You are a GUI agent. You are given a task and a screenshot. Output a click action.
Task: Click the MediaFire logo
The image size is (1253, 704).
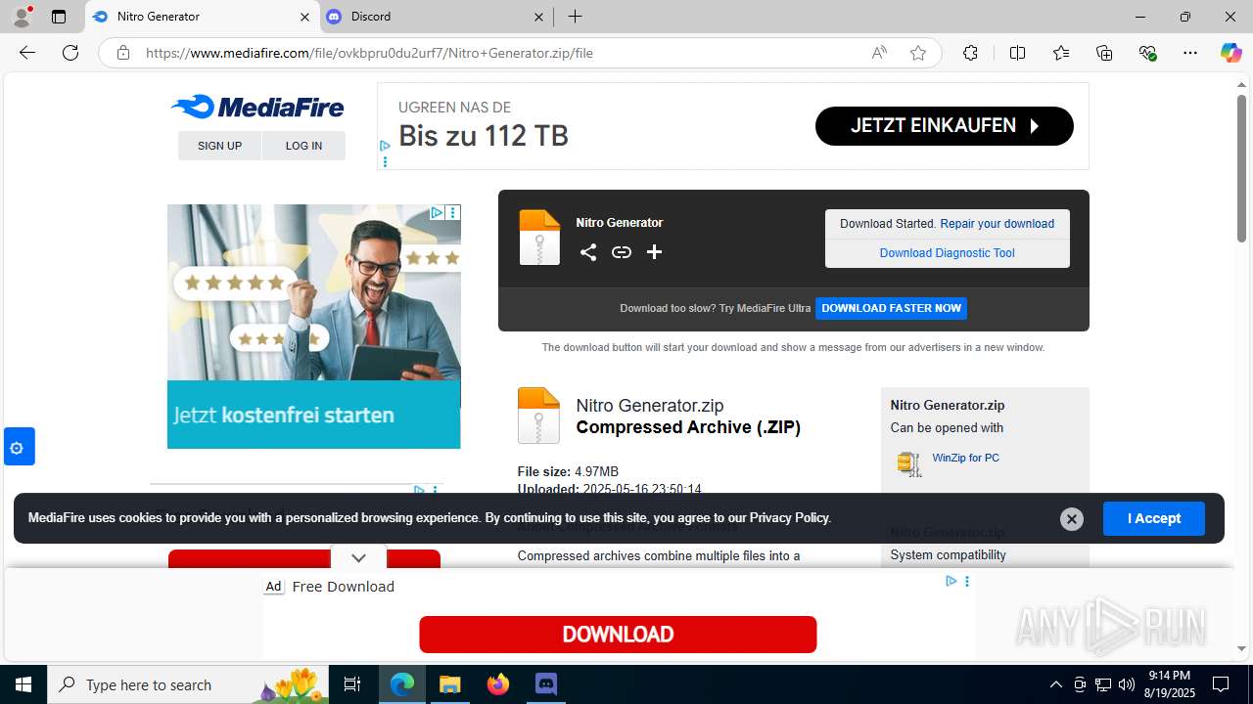pyautogui.click(x=257, y=107)
